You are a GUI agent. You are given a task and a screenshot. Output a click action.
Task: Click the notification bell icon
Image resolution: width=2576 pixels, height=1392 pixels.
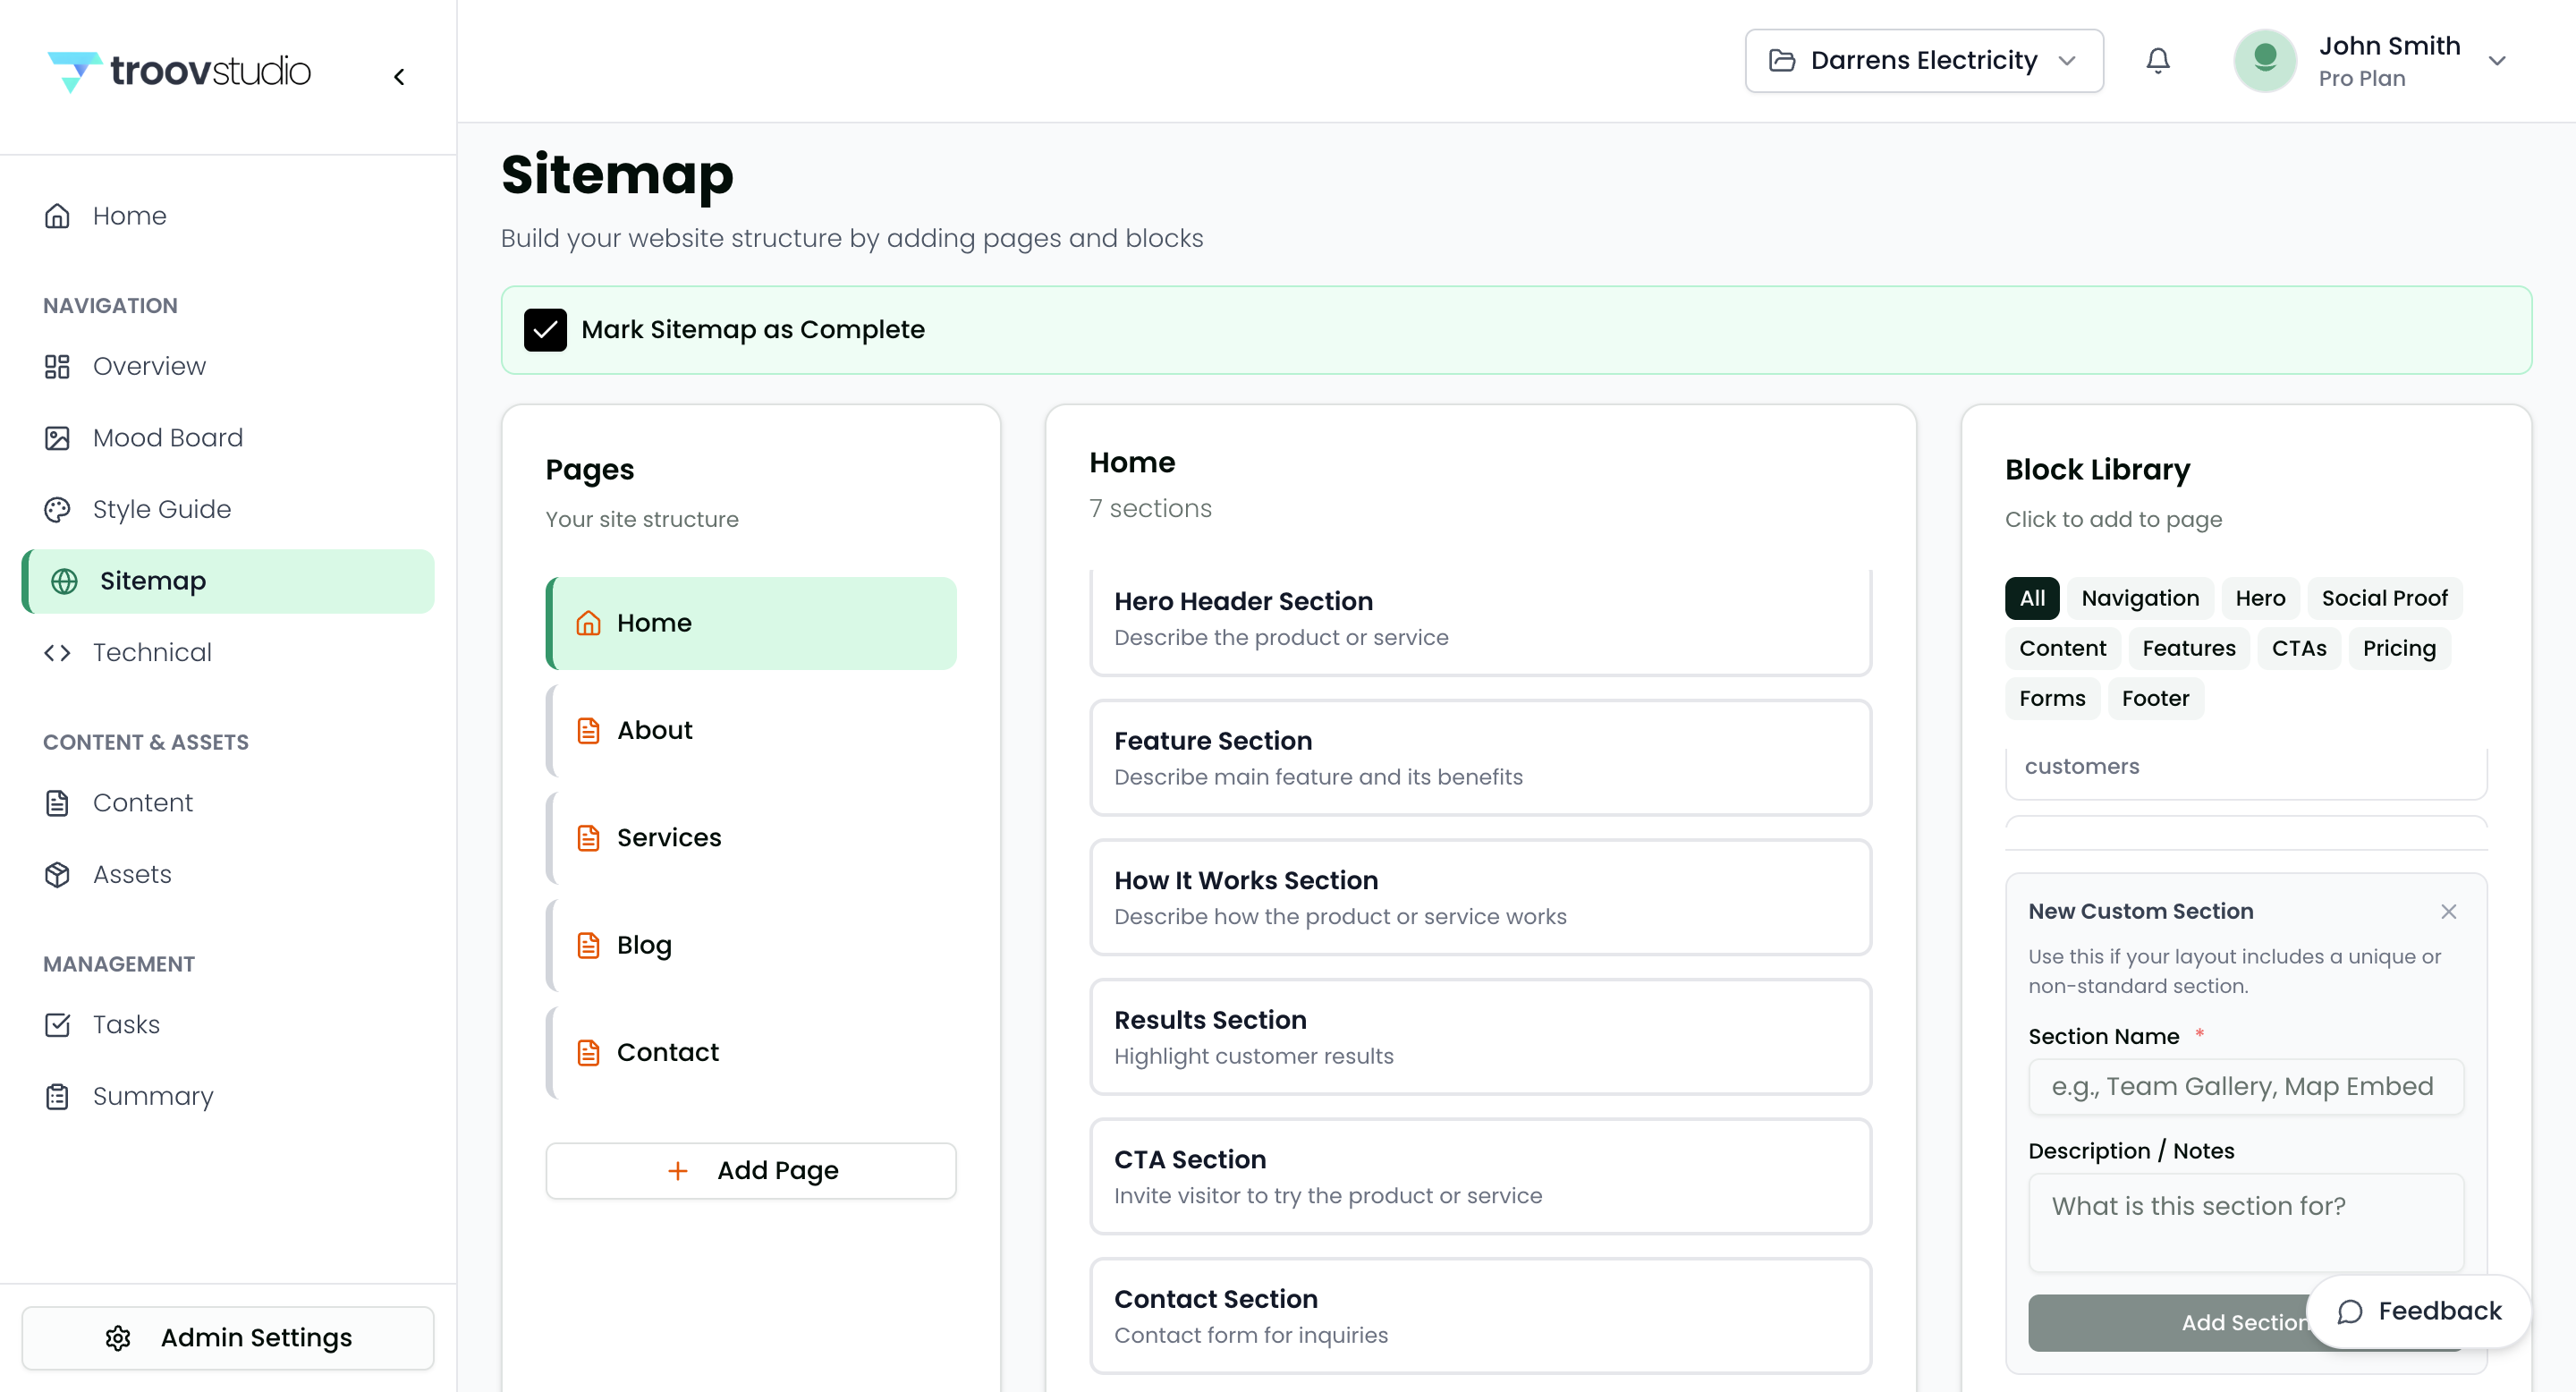[x=2157, y=61]
